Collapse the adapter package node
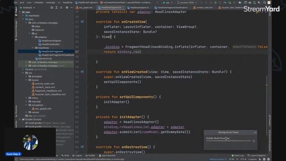286x161 pixels. pos(33,37)
